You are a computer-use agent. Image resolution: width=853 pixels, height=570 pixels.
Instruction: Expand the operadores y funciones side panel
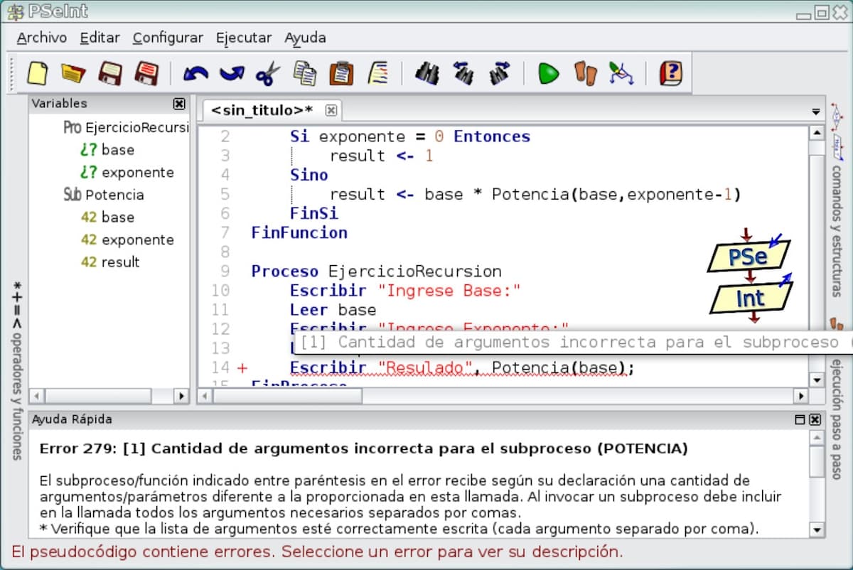click(17, 370)
